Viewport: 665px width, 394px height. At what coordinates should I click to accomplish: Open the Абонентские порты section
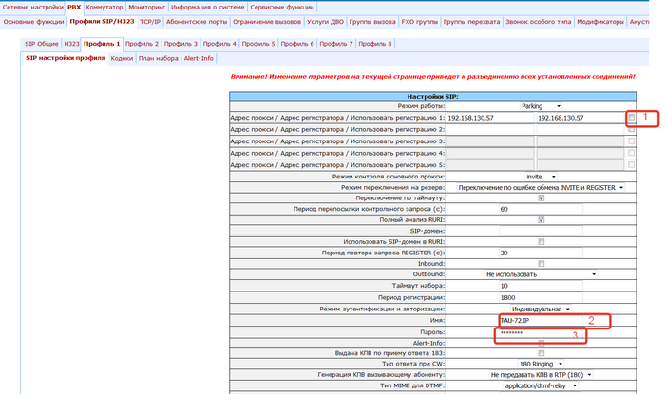pos(196,19)
